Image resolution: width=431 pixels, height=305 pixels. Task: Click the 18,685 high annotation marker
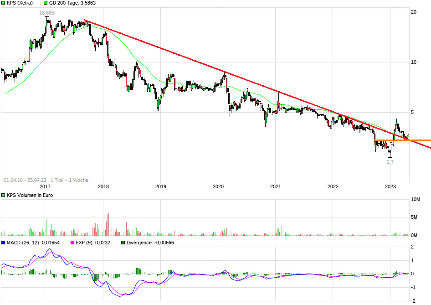47,14
